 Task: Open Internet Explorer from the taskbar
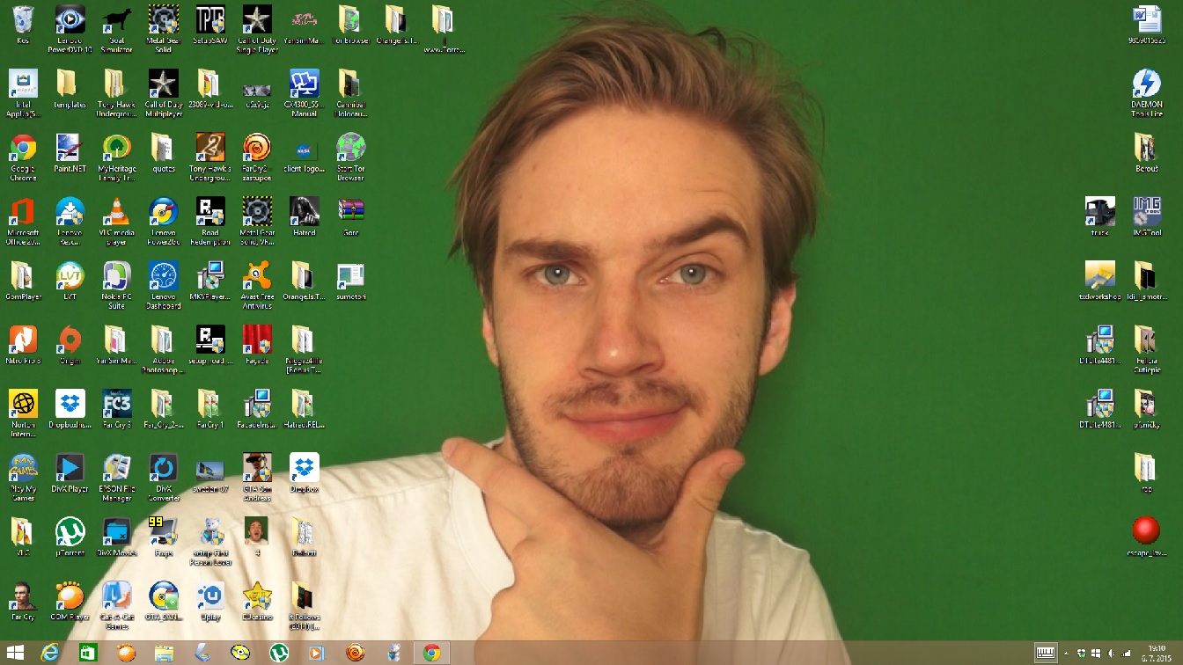(x=51, y=653)
